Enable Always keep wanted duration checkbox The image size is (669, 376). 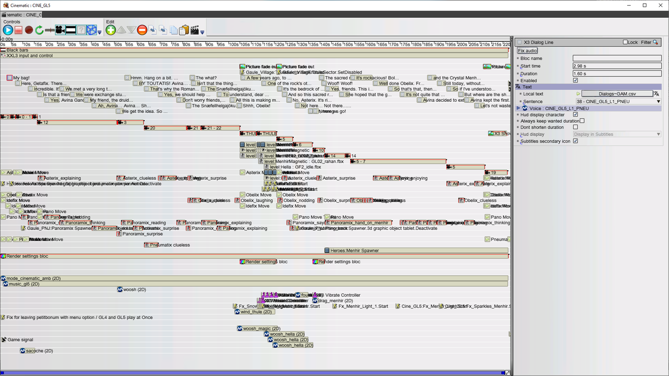[582, 121]
